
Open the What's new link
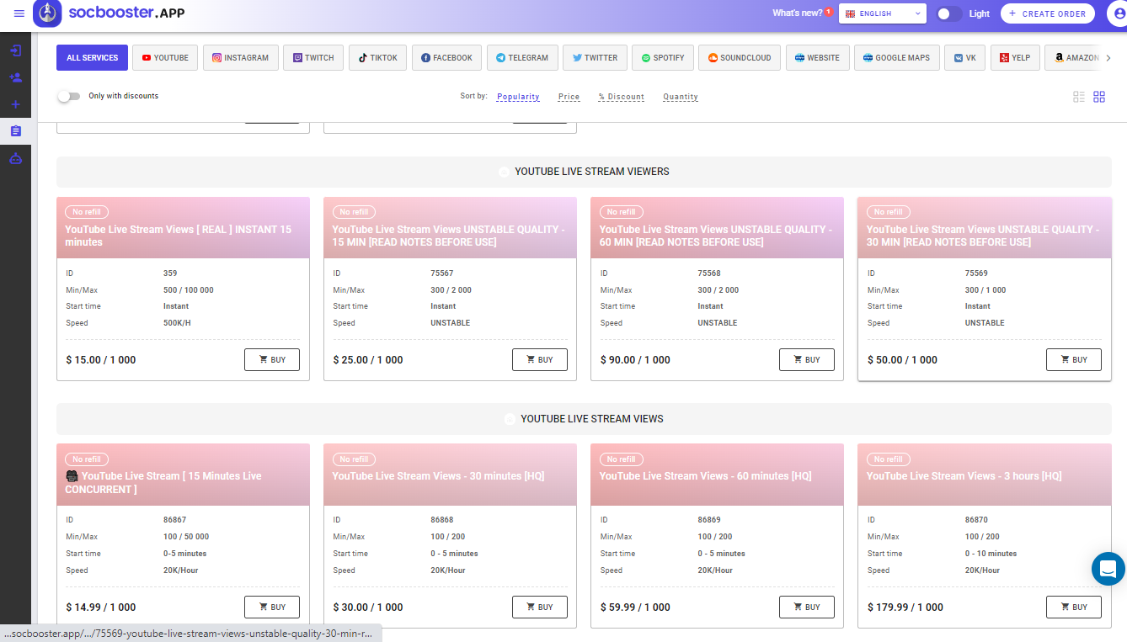(x=797, y=13)
